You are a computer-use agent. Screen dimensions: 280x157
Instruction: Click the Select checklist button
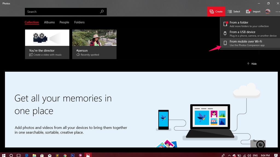pyautogui.click(x=234, y=11)
